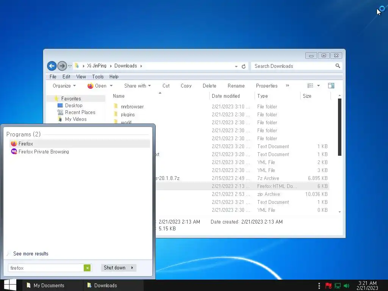Select the nnrbrowser folder
The height and width of the screenshot is (291, 388).
132,106
